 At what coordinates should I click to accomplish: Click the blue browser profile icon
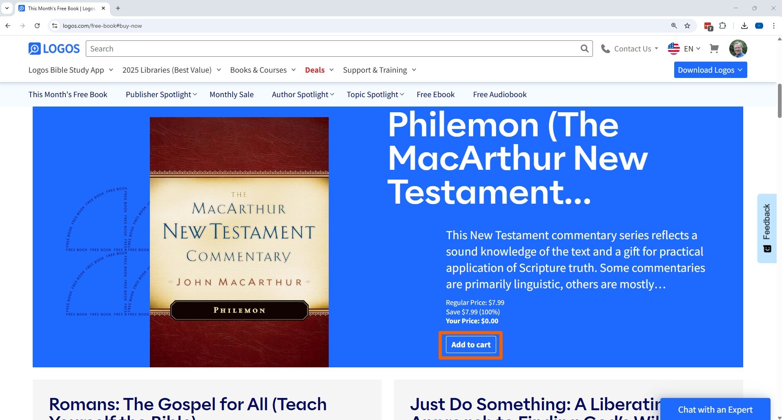pos(759,26)
